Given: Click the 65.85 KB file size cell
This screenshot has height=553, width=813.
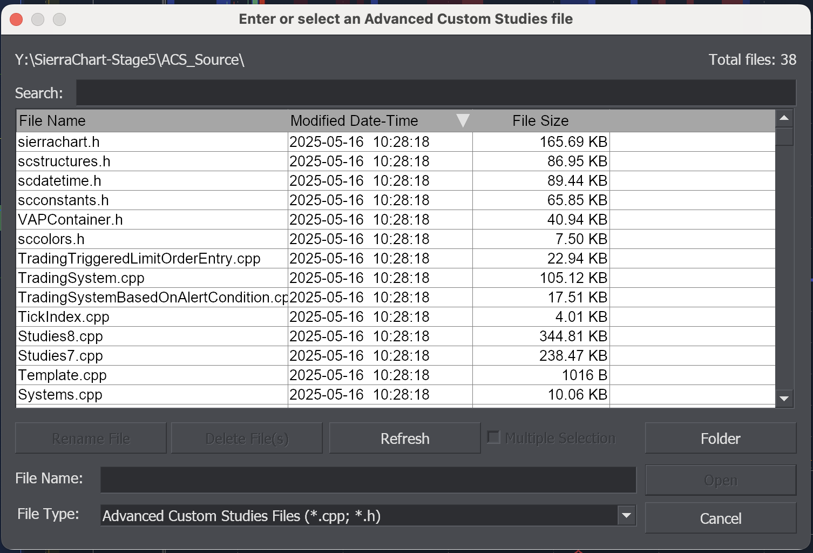Looking at the screenshot, I should coord(541,200).
